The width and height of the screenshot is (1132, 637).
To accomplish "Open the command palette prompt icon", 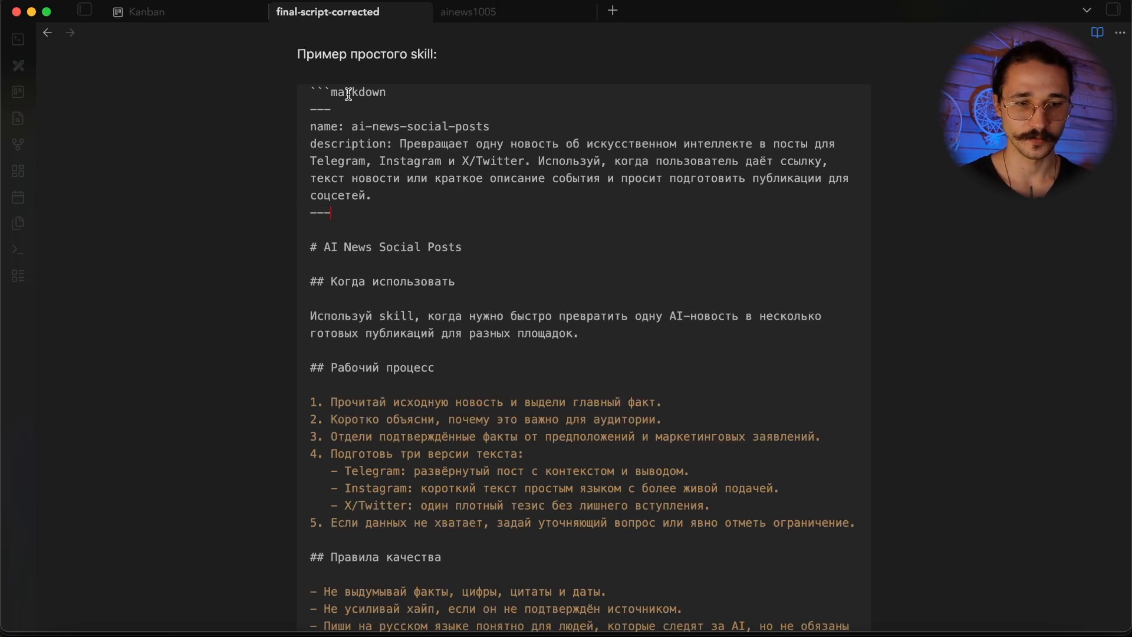I will click(18, 250).
